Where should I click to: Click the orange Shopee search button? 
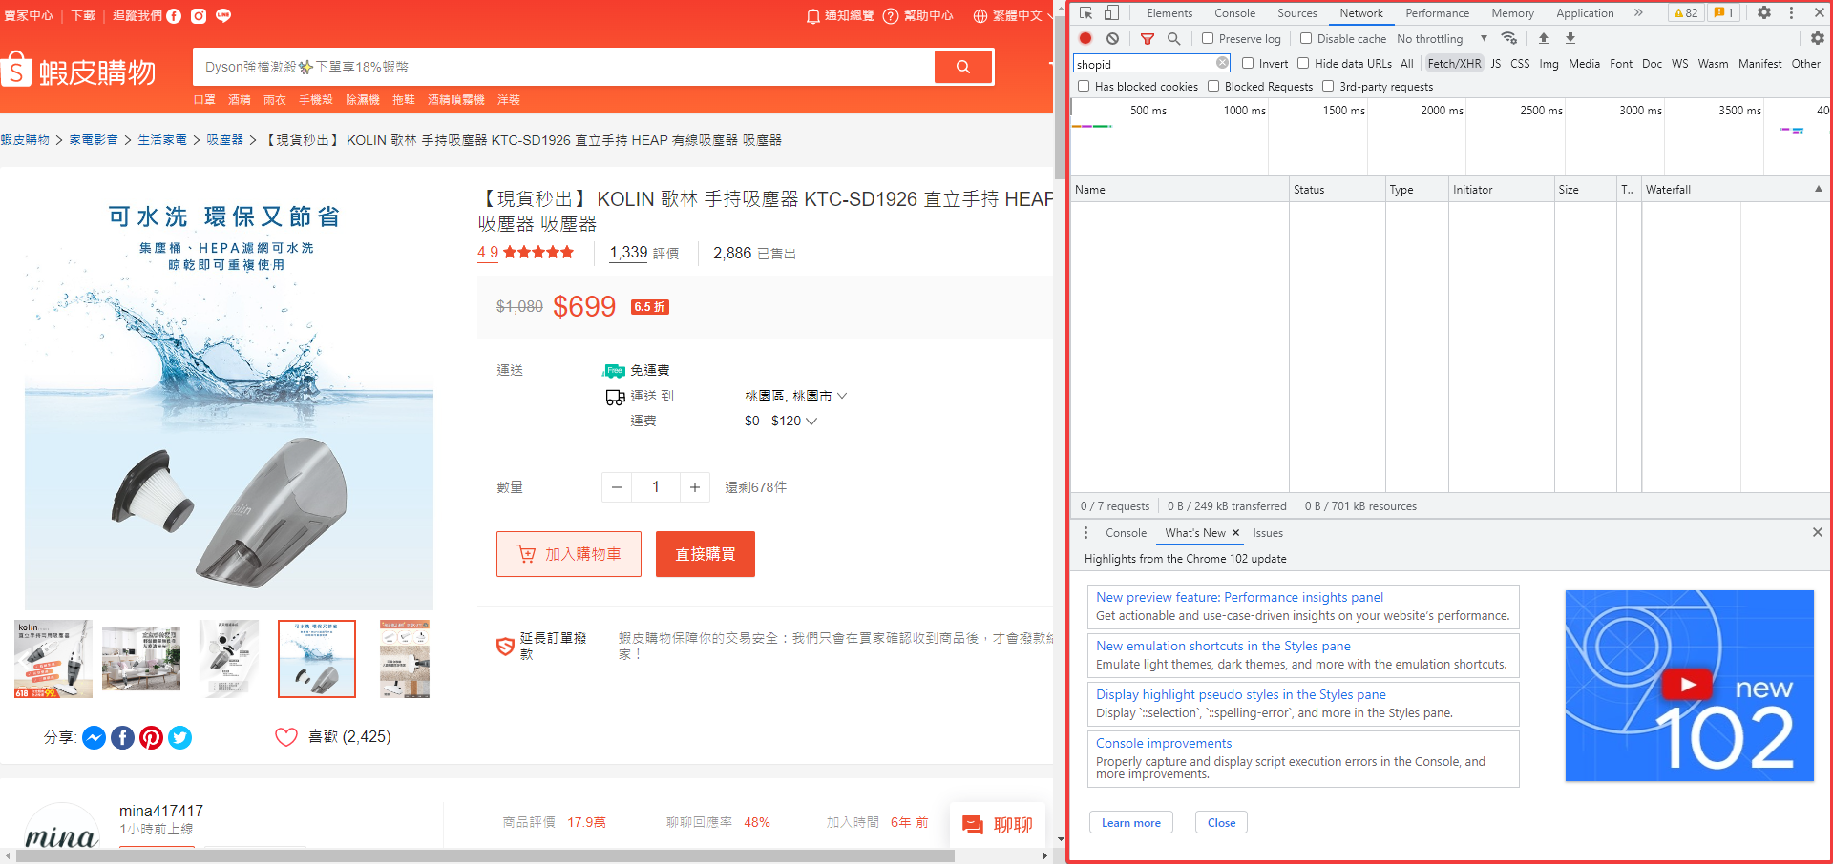tap(962, 67)
